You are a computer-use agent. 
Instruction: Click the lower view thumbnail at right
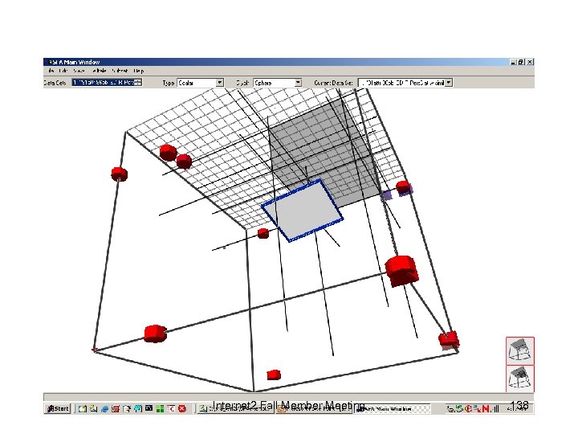(x=519, y=379)
